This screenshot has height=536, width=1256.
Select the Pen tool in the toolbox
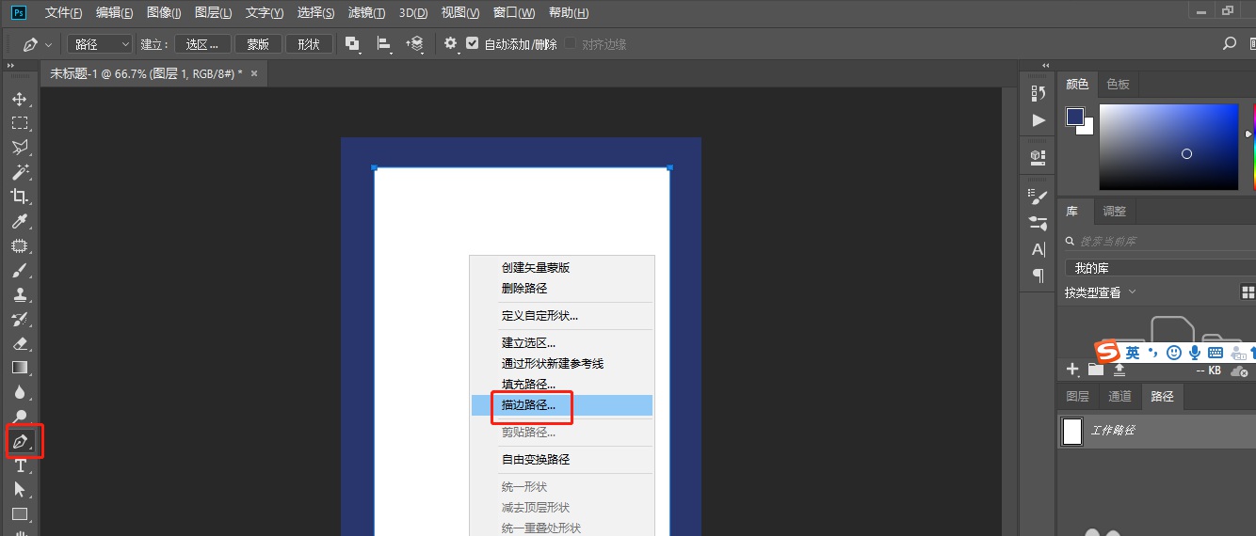click(x=20, y=441)
